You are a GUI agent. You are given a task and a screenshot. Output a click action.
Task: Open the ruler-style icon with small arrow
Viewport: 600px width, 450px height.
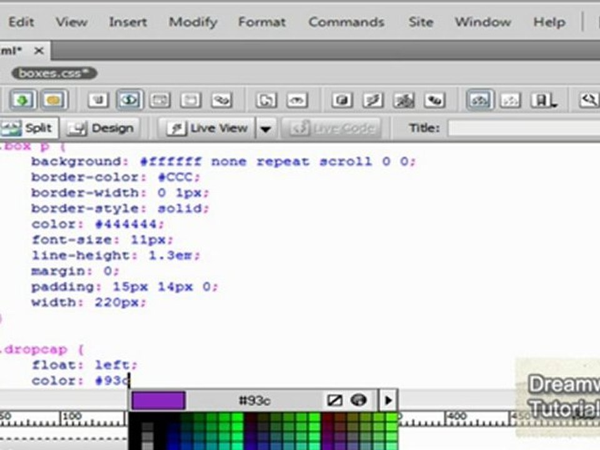pos(542,100)
